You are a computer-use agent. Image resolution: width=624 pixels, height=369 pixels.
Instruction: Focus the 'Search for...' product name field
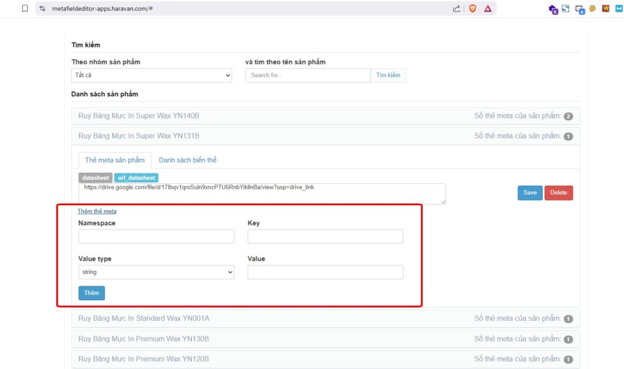pos(308,76)
